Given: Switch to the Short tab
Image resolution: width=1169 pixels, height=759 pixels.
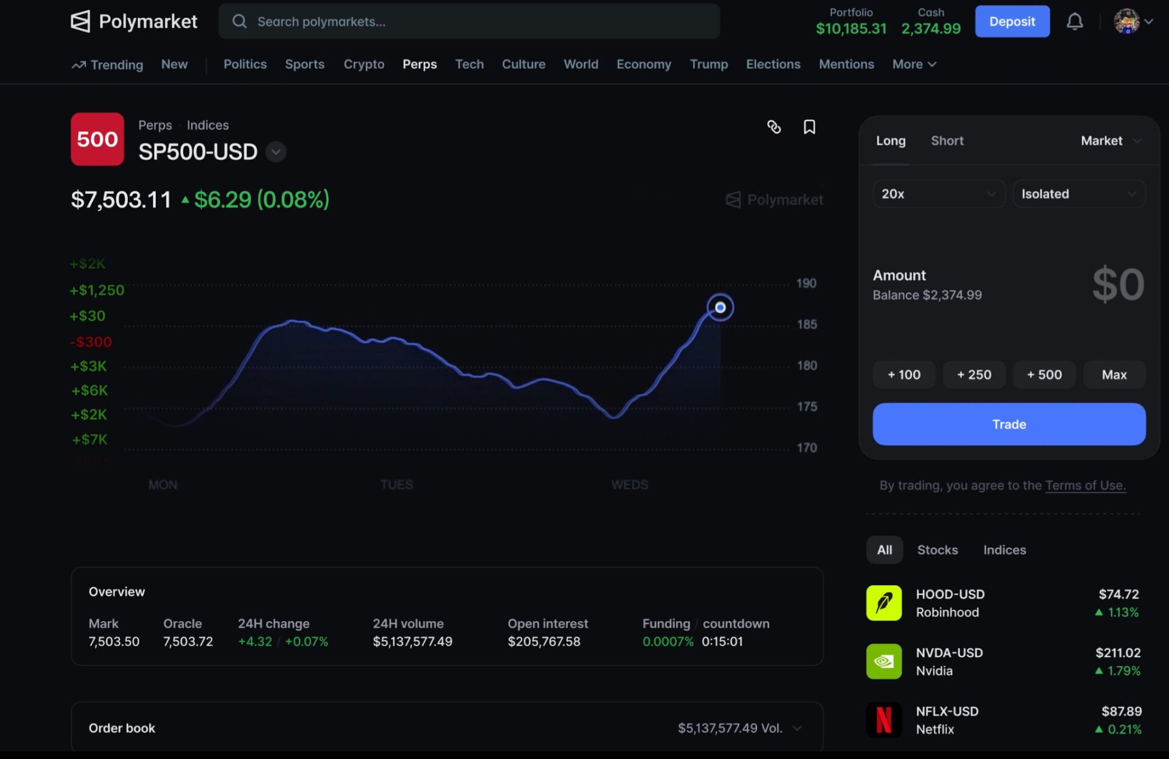Looking at the screenshot, I should pyautogui.click(x=947, y=140).
